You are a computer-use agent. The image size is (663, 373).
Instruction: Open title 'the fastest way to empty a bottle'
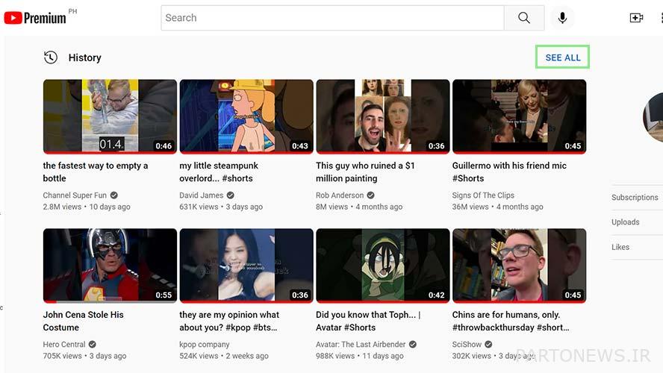click(96, 172)
